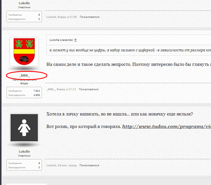Image resolution: width=211 pixels, height=185 pixels.
Task: Open _MBK_ user profile name link
Action: tap(24, 75)
